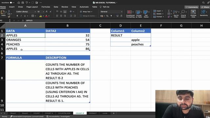
Task: Click the Increase Indent icon
Action: coord(75,16)
